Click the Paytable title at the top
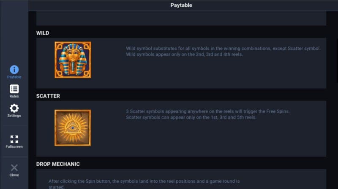This screenshot has width=338, height=189. [x=181, y=5]
